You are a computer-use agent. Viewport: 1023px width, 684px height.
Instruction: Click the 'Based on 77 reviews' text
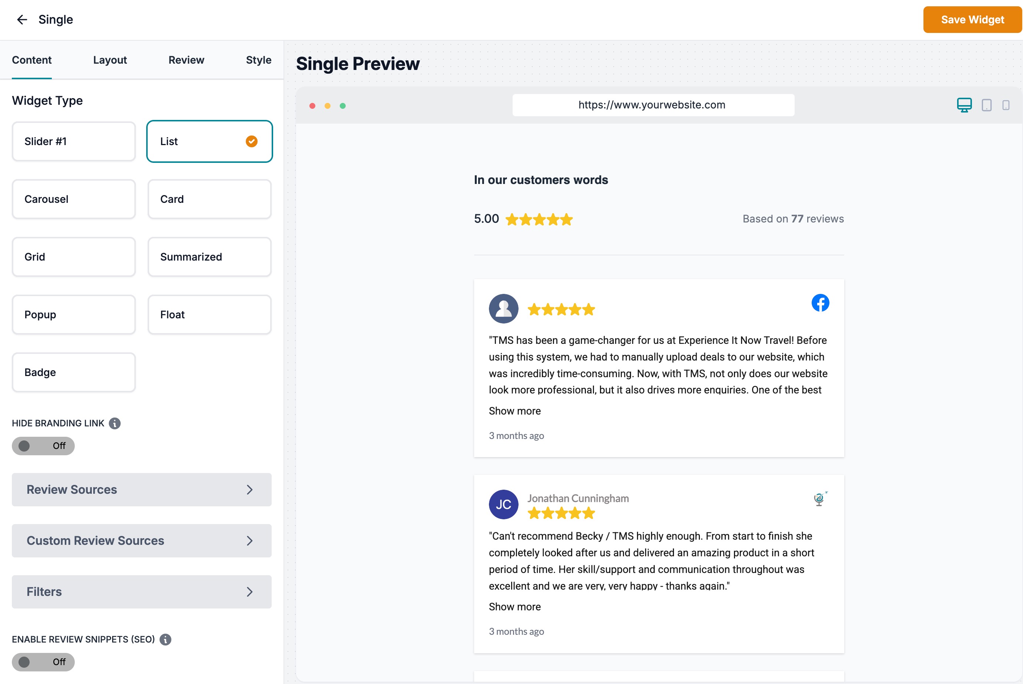coord(793,218)
